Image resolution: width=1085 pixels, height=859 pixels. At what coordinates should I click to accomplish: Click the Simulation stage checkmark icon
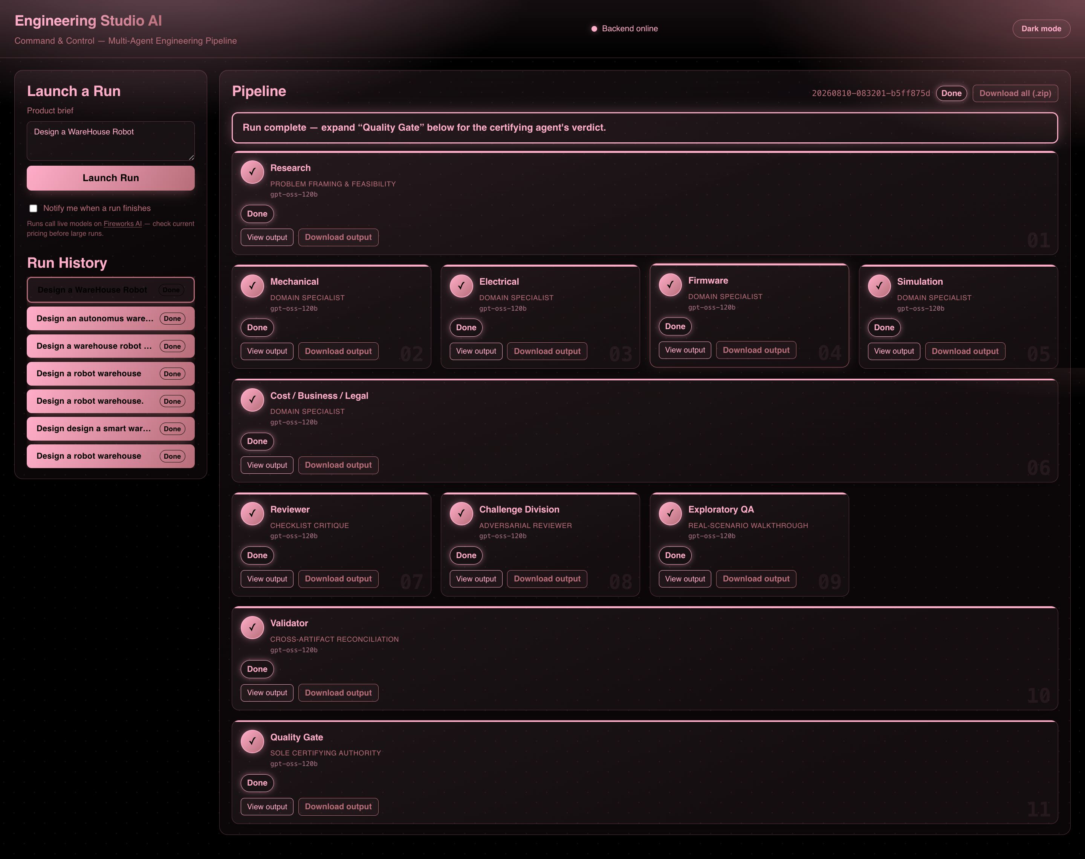879,286
